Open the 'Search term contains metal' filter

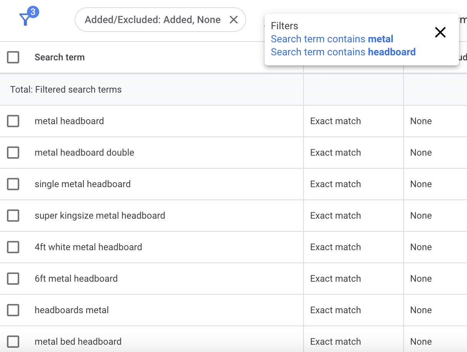pyautogui.click(x=332, y=39)
